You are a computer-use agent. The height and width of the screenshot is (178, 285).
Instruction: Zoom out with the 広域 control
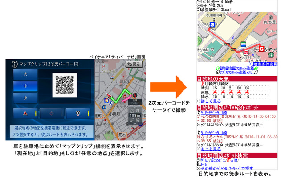click(135, 111)
